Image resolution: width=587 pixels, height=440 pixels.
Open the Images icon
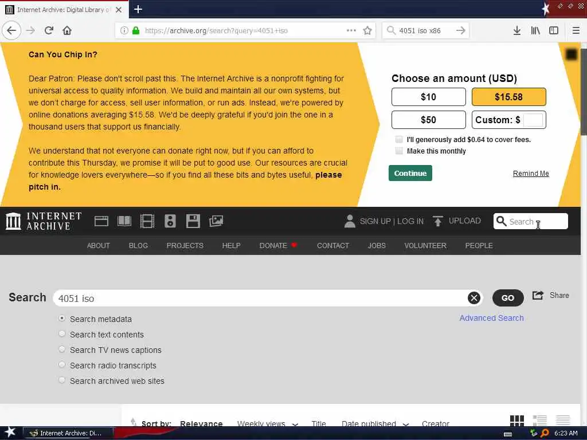[x=216, y=221]
